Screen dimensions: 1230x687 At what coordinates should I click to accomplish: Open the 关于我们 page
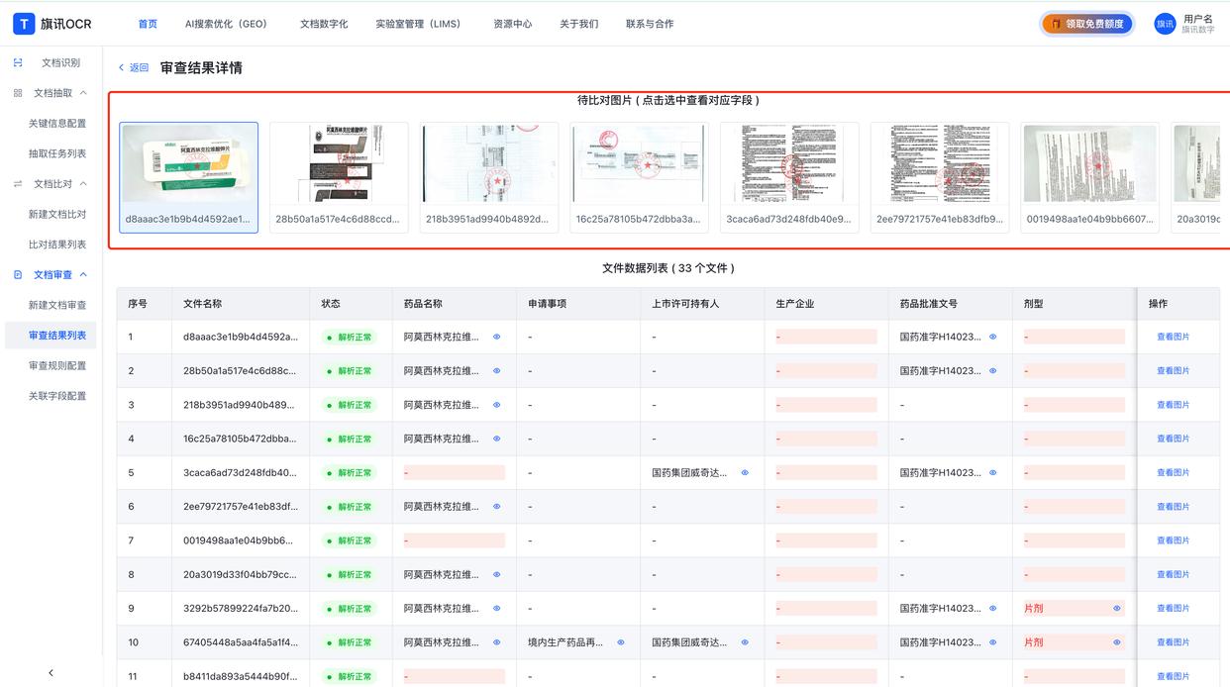click(x=579, y=24)
